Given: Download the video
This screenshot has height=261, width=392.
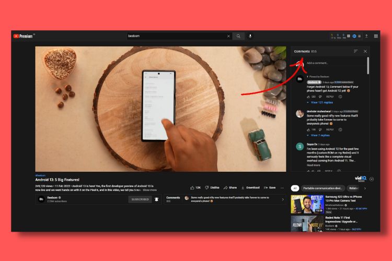Looking at the screenshot, I should tap(250, 187).
